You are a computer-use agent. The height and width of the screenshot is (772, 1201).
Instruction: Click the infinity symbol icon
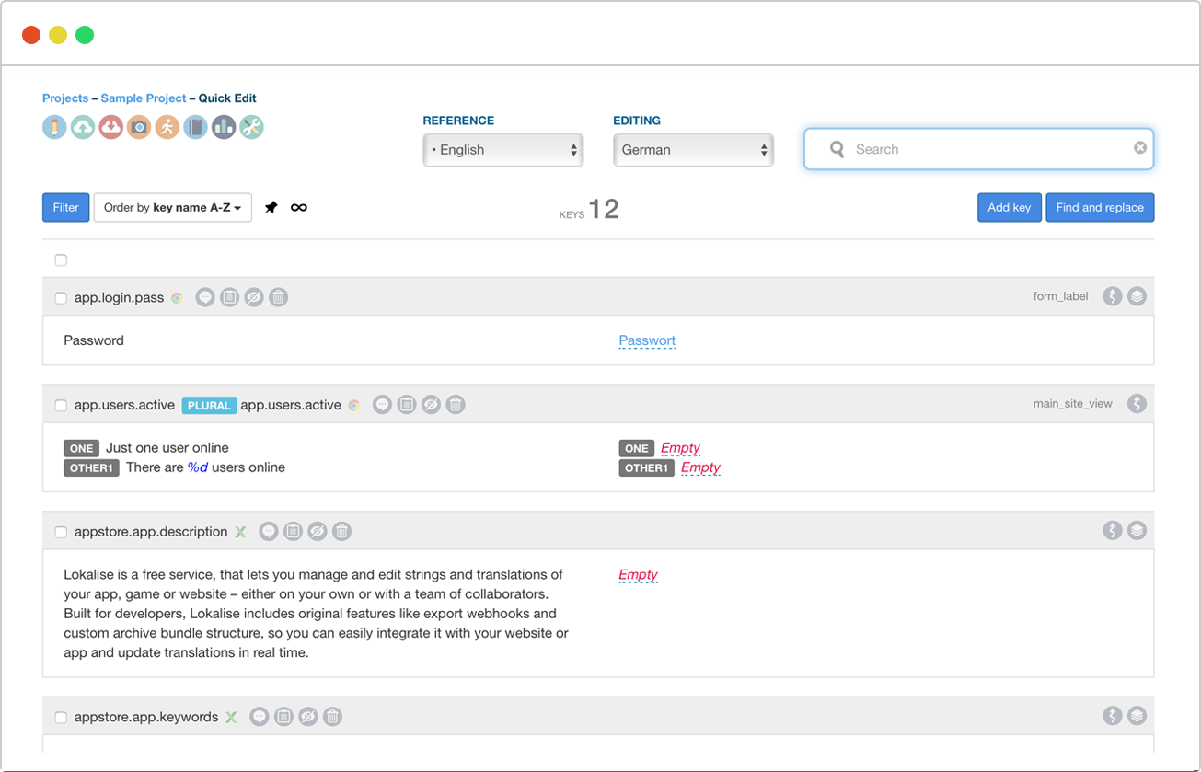(299, 208)
